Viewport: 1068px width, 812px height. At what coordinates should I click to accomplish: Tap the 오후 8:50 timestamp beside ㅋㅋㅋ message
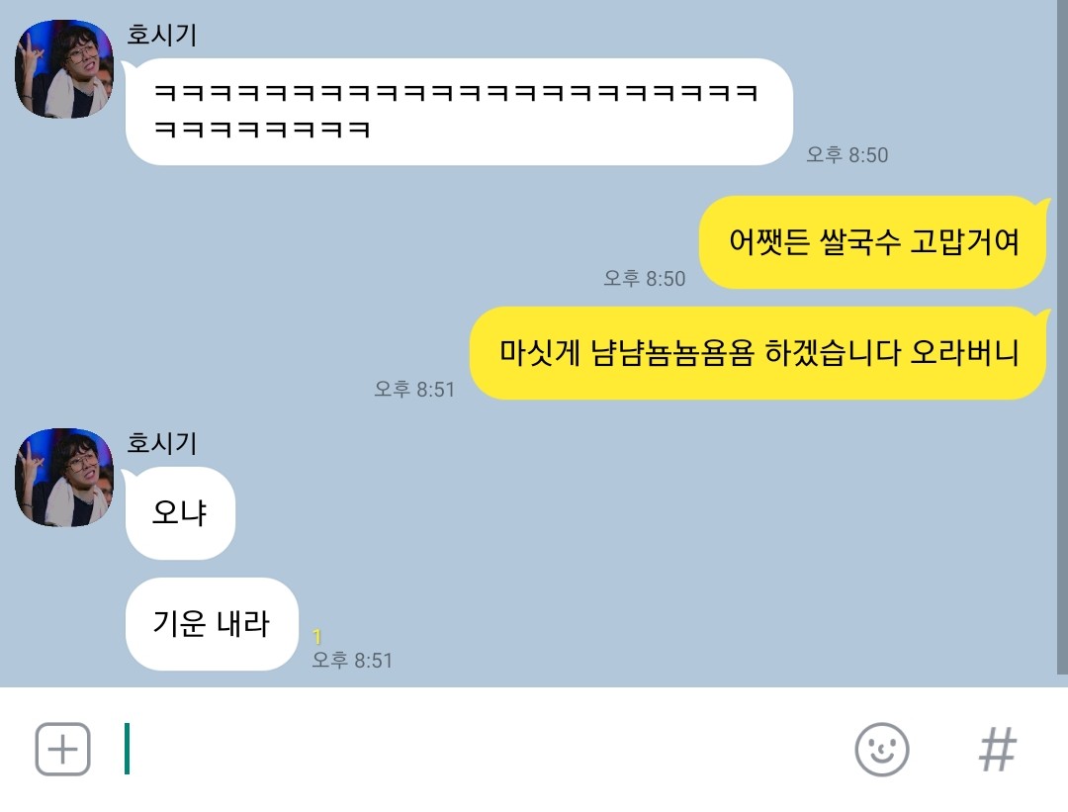pos(847,155)
